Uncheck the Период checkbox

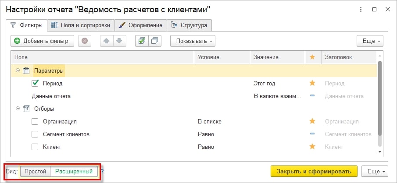coord(35,83)
